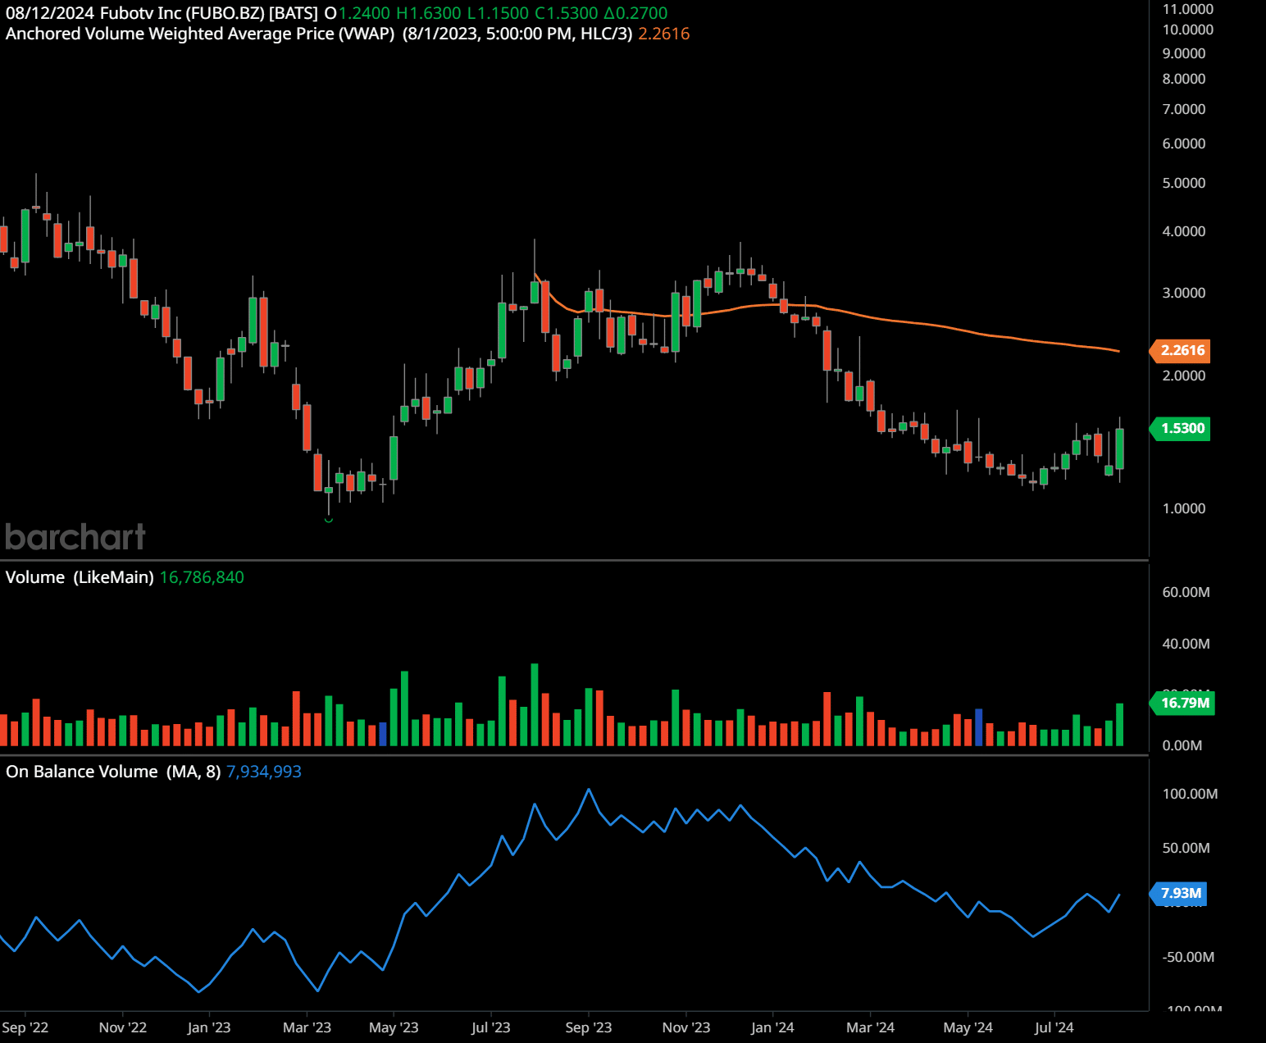Viewport: 1266px width, 1043px height.
Task: Click the Jan '23 time axis label
Action: (x=209, y=1027)
